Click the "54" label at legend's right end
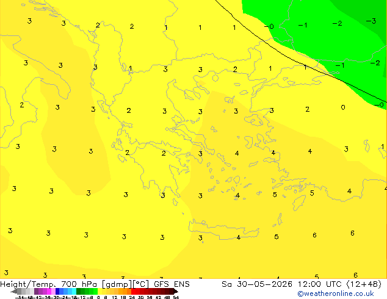The width and height of the screenshot is (387, 299). pos(176,297)
